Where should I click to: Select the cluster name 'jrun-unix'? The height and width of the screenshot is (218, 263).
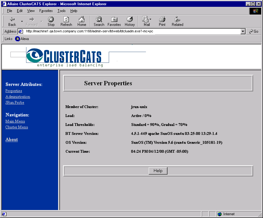pos(139,107)
